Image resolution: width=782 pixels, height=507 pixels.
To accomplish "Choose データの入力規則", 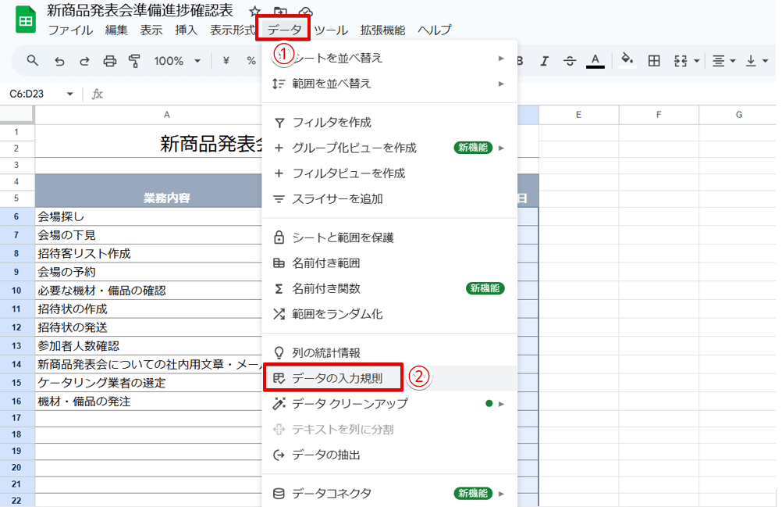I will click(389, 378).
